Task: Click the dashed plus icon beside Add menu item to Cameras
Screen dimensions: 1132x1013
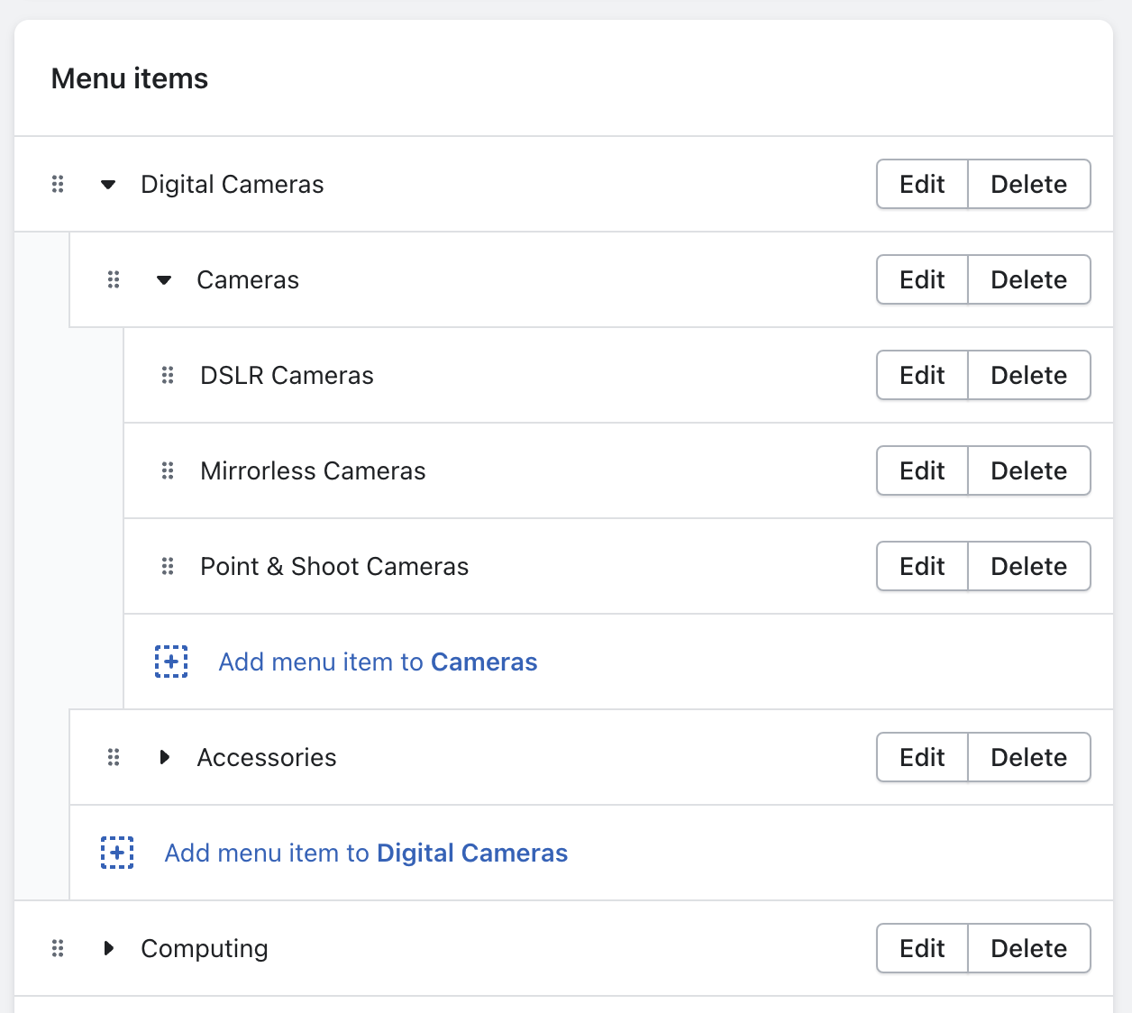Action: coord(171,662)
